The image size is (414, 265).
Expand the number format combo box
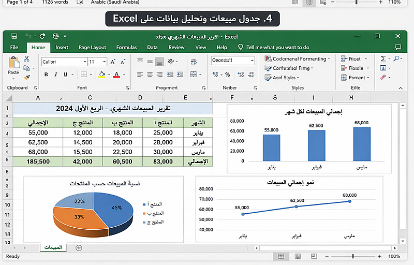[252, 61]
